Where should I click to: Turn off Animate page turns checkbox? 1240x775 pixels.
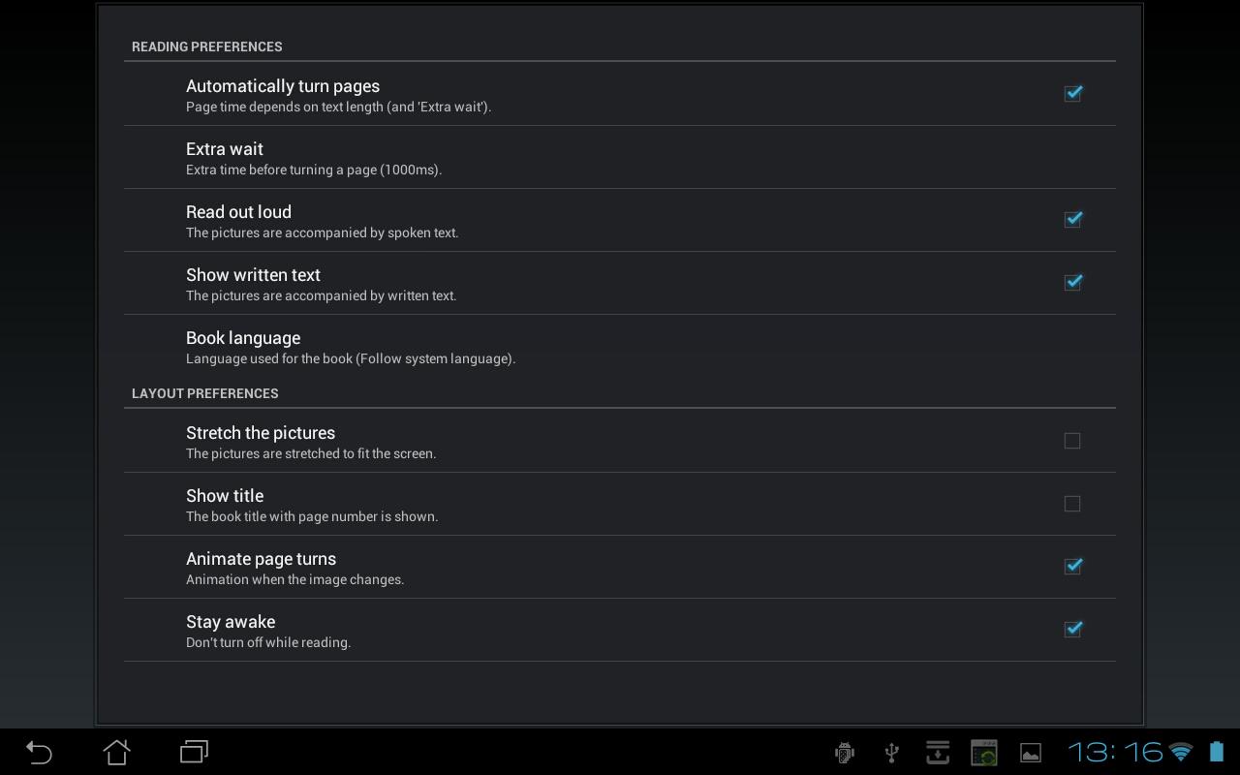[x=1072, y=566]
